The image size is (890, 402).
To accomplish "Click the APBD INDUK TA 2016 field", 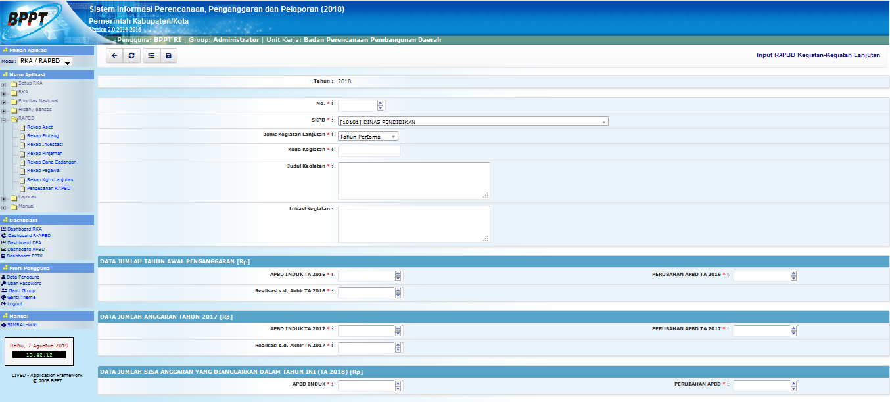I will point(366,276).
